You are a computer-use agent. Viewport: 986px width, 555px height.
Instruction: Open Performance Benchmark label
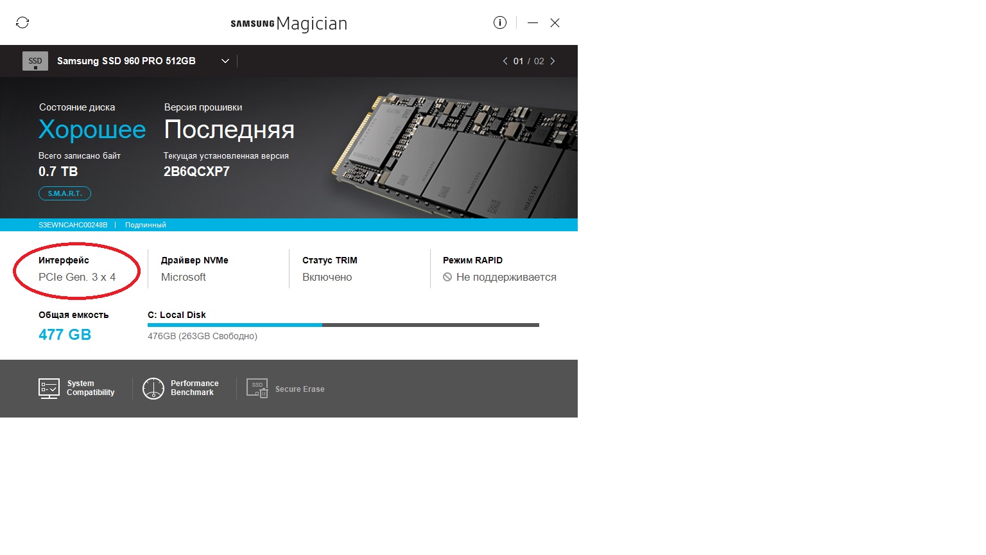[x=195, y=388]
